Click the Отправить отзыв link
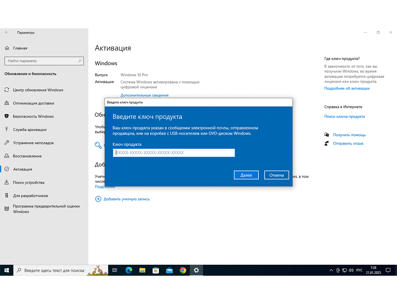This screenshot has height=304, width=397. click(x=348, y=143)
